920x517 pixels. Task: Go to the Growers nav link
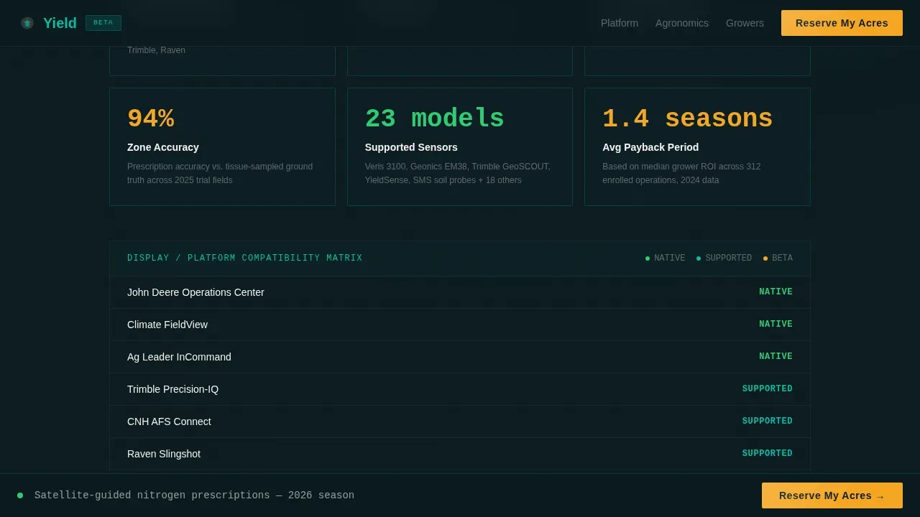click(745, 23)
